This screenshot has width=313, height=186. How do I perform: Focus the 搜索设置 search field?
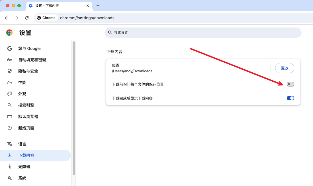point(203,33)
